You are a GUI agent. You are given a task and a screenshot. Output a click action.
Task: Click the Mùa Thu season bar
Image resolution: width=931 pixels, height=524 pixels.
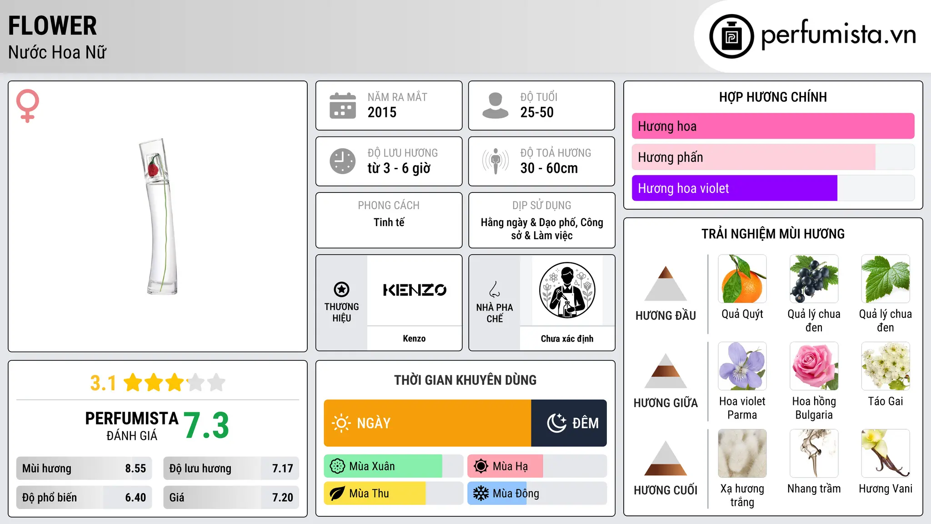point(394,494)
